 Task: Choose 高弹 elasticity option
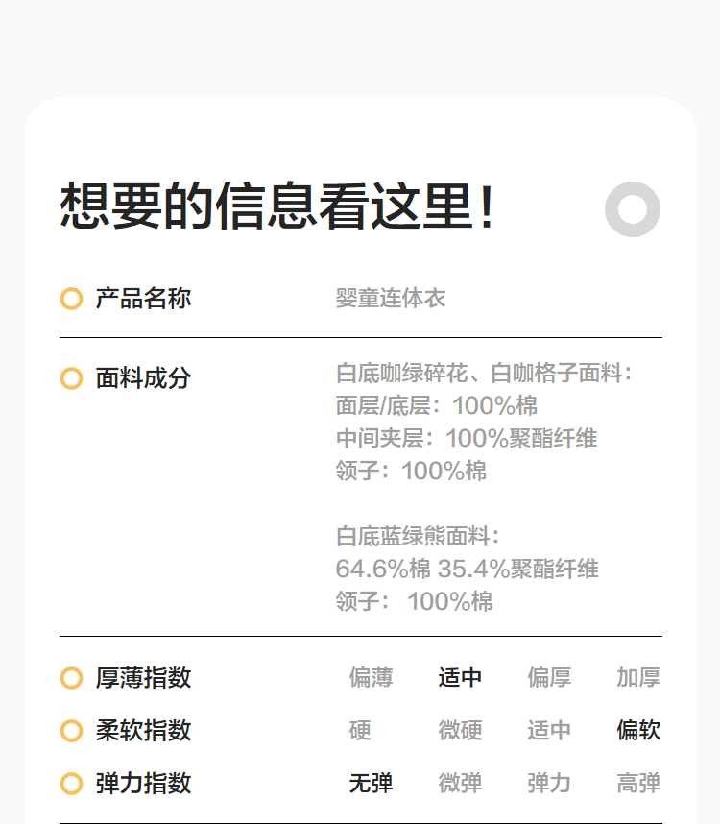[x=638, y=784]
